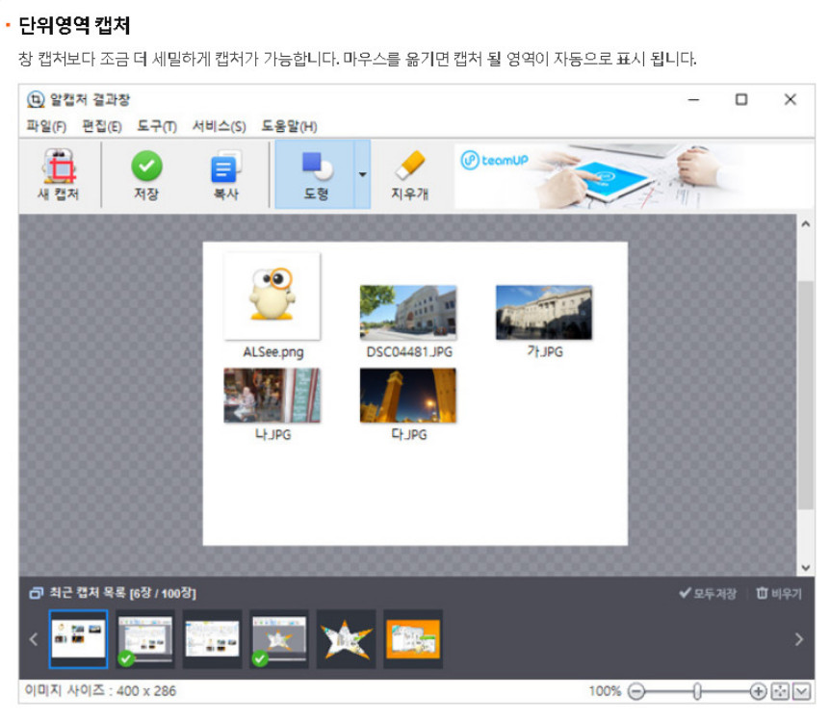Screen dimensions: 830x721
Task: Maximize the 알캡처 결과창 window
Action: pyautogui.click(x=741, y=99)
